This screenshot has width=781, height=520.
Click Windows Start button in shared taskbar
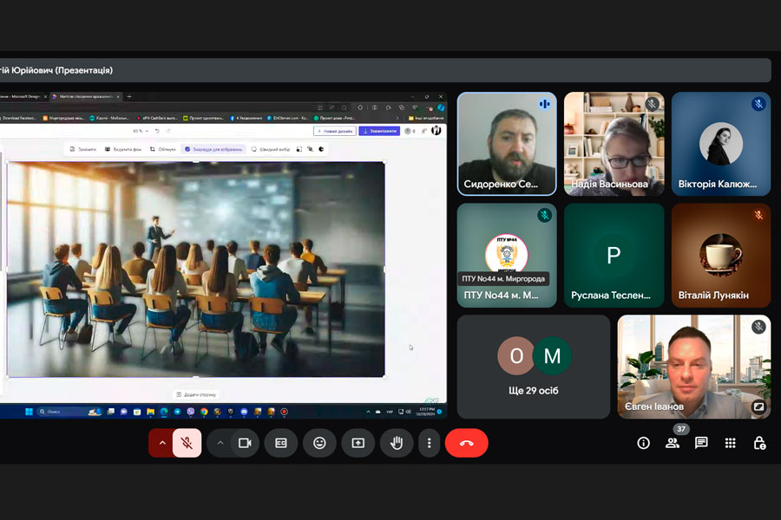(29, 412)
